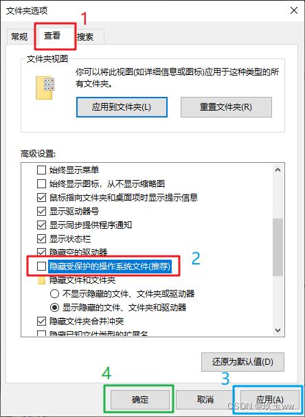Image resolution: width=305 pixels, height=417 pixels.
Task: Click scrollbar down arrow in advanced settings
Action: pyautogui.click(x=278, y=330)
